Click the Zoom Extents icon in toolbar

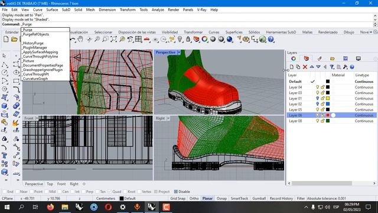(x=113, y=39)
